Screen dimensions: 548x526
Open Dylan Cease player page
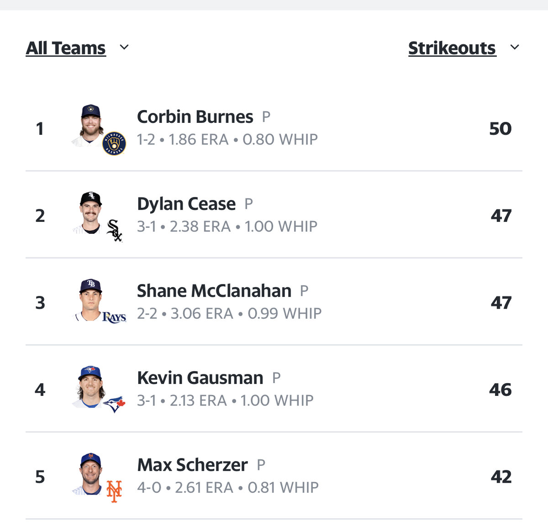(186, 204)
